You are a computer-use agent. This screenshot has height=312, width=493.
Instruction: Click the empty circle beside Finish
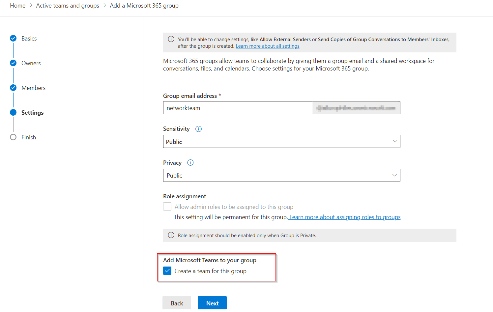point(13,137)
